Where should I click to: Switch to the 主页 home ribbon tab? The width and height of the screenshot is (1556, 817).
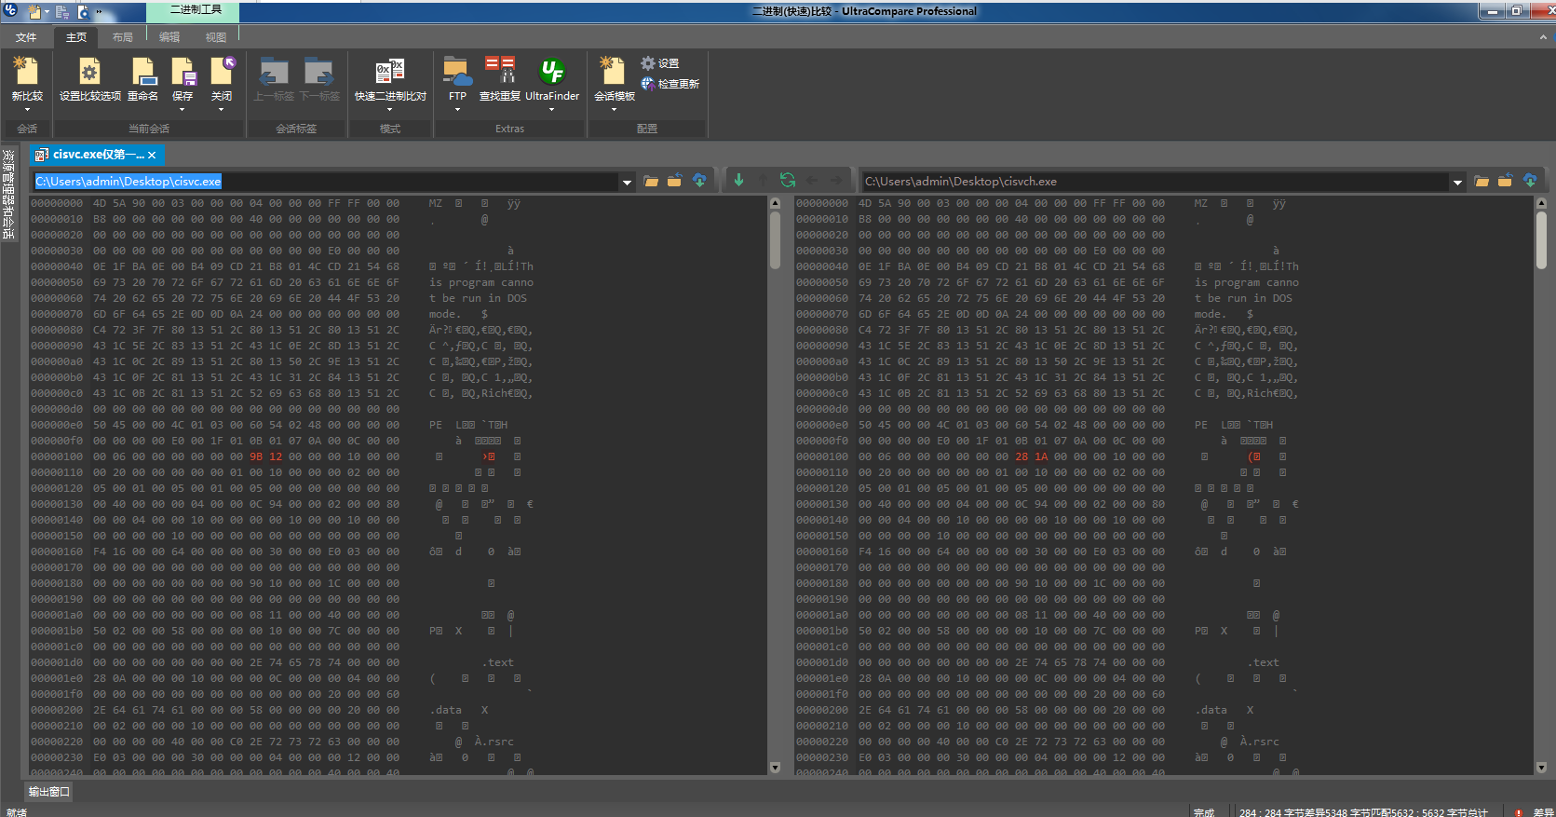[76, 37]
